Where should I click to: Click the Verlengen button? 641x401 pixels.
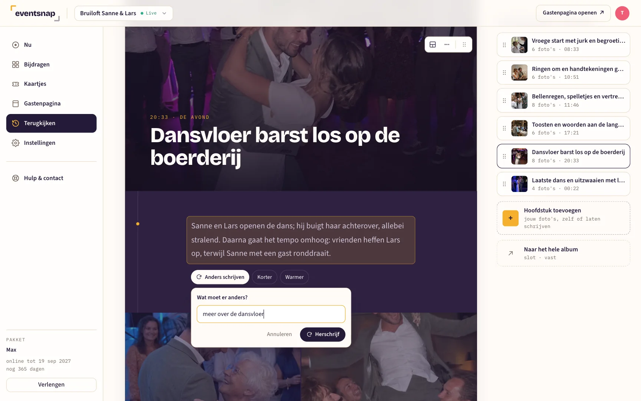(51, 385)
